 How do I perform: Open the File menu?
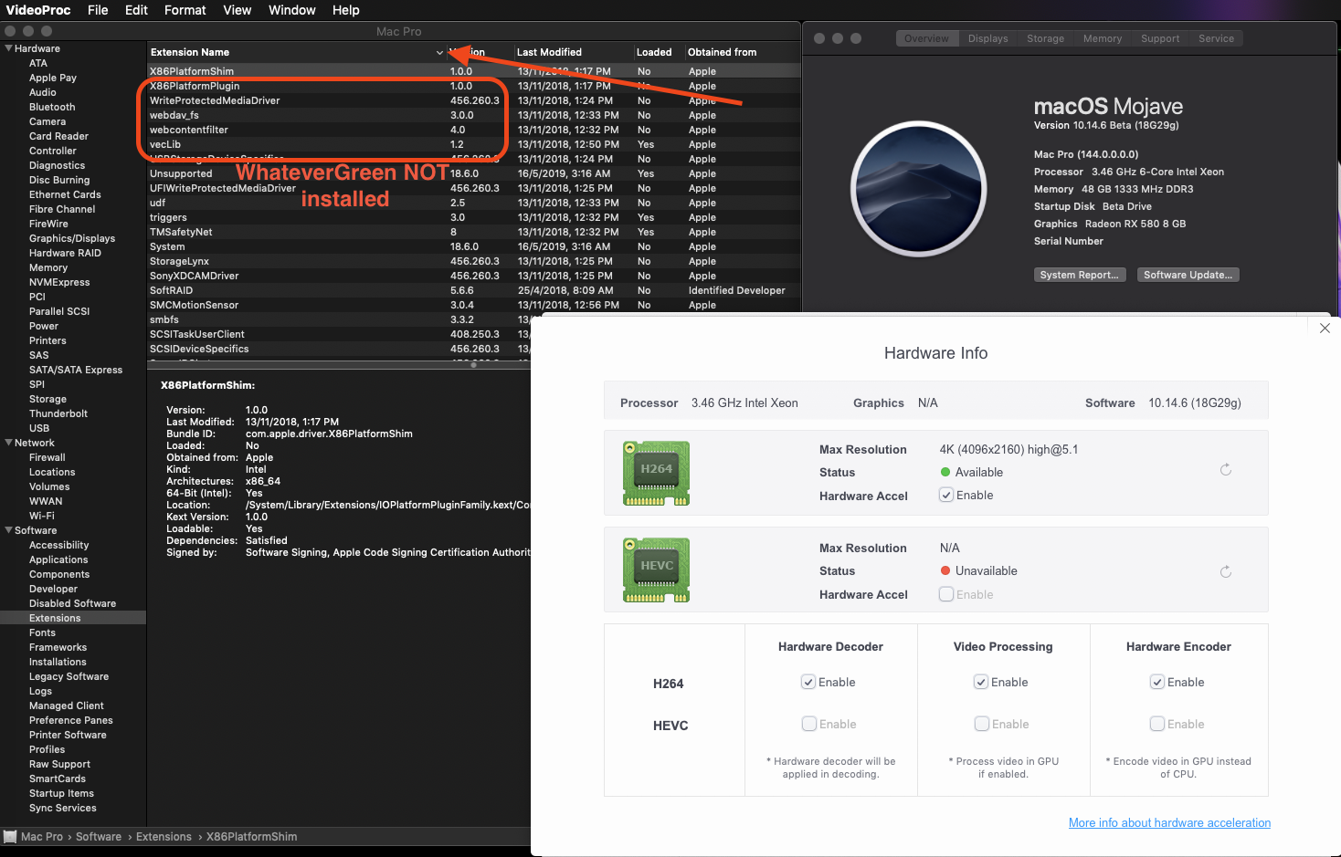click(x=98, y=10)
